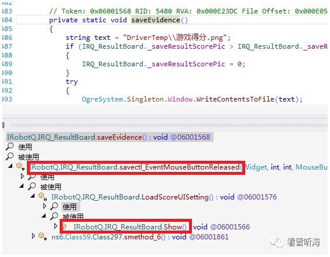Click magnifier icon of 被使用 under savectl
The image size is (330, 257).
[x=32, y=186]
